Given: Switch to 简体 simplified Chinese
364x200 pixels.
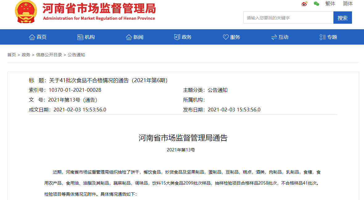Looking at the screenshot, I should pyautogui.click(x=348, y=4).
